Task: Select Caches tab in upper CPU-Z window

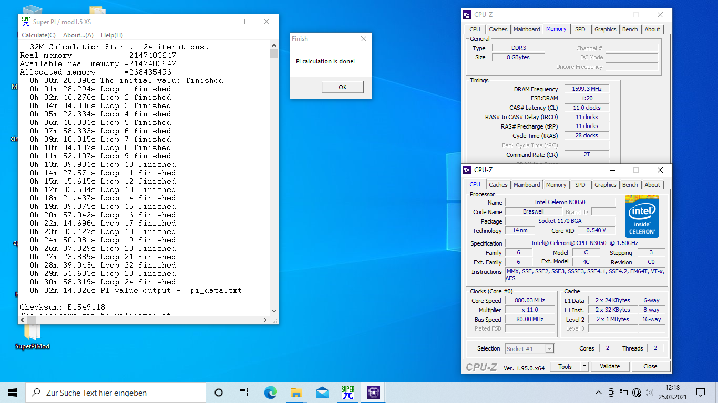Action: 498,29
